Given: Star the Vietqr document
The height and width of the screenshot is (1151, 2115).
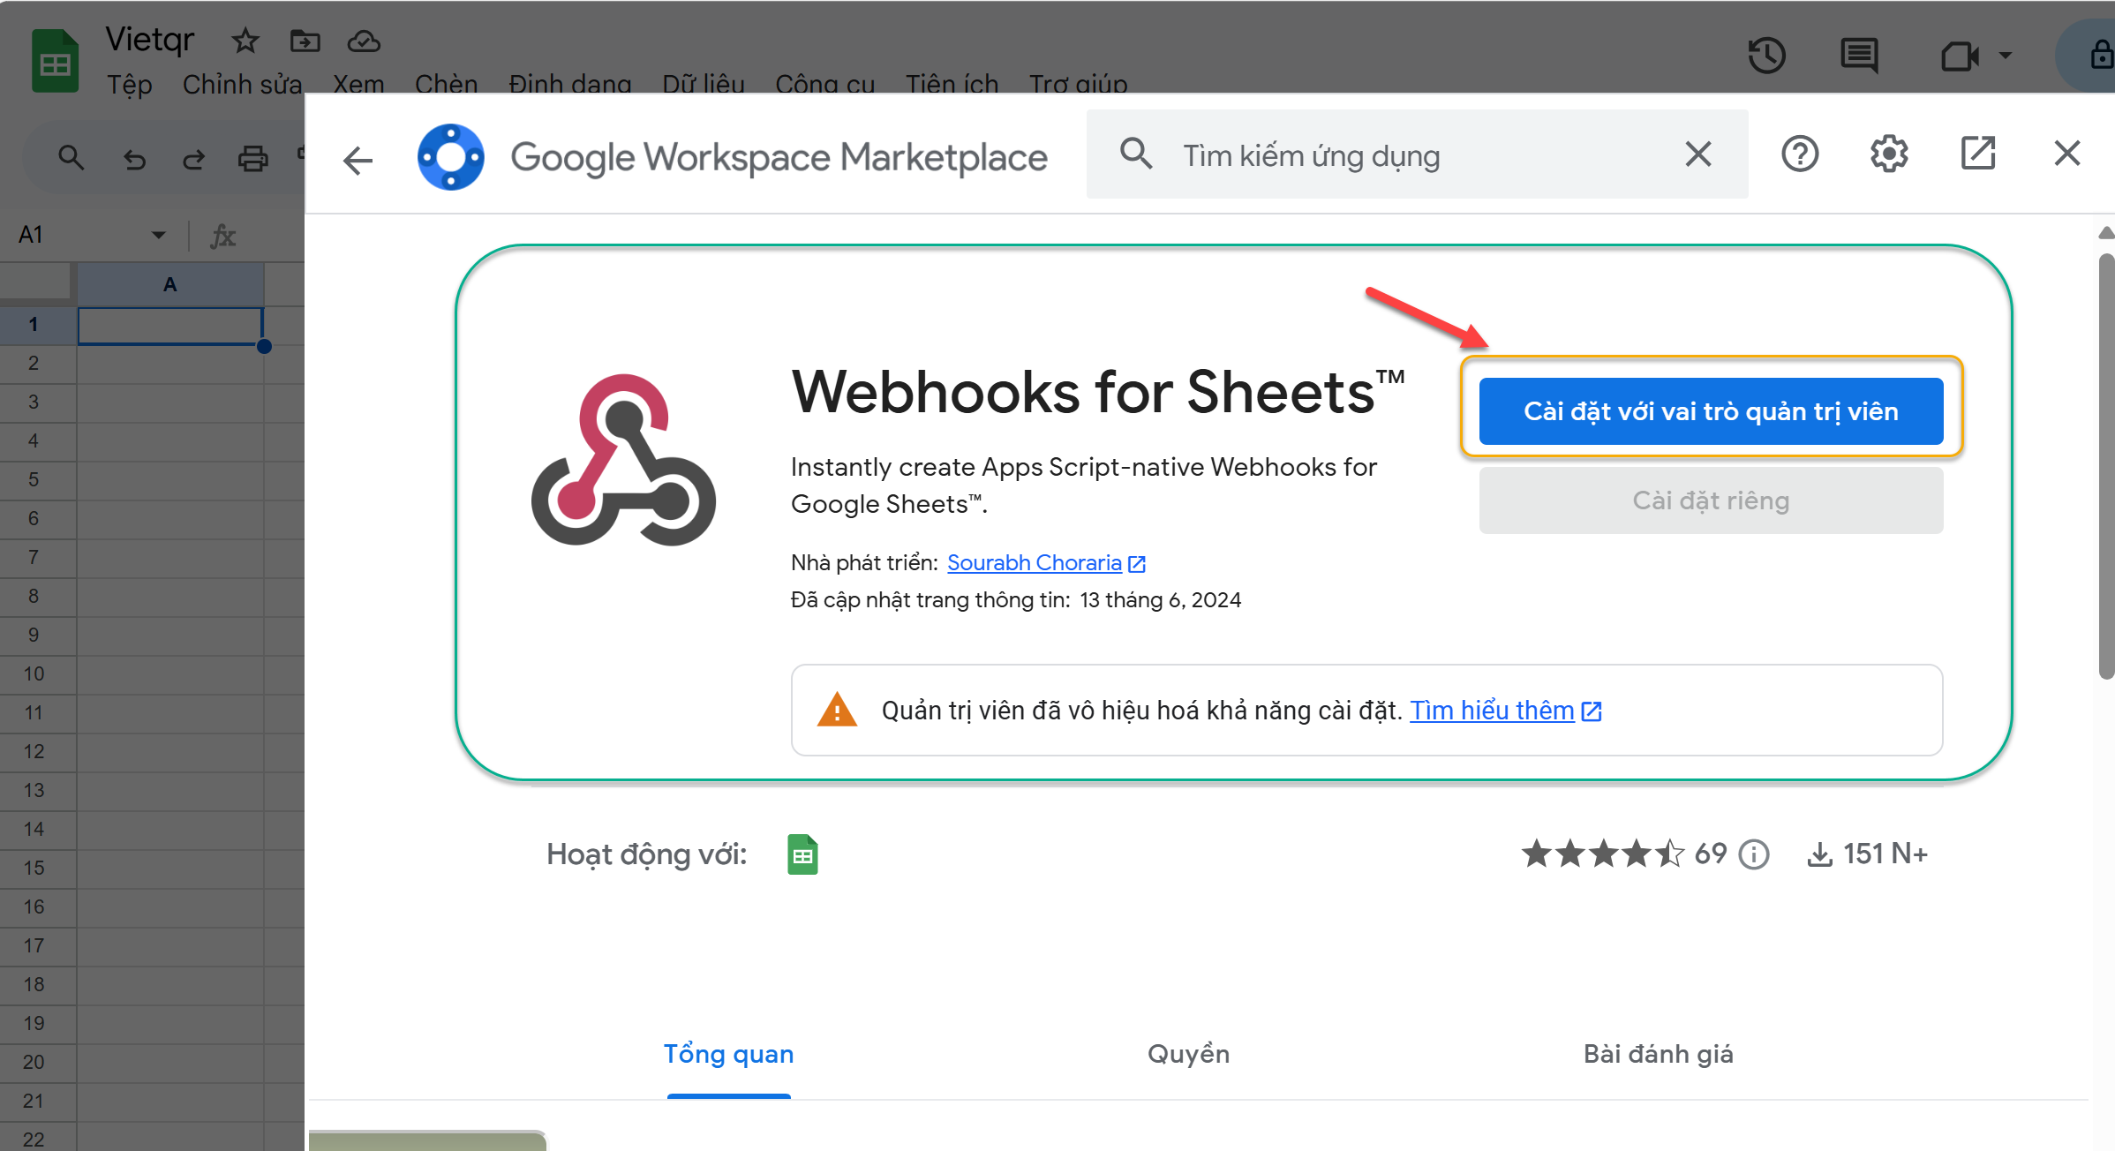Looking at the screenshot, I should tap(245, 41).
